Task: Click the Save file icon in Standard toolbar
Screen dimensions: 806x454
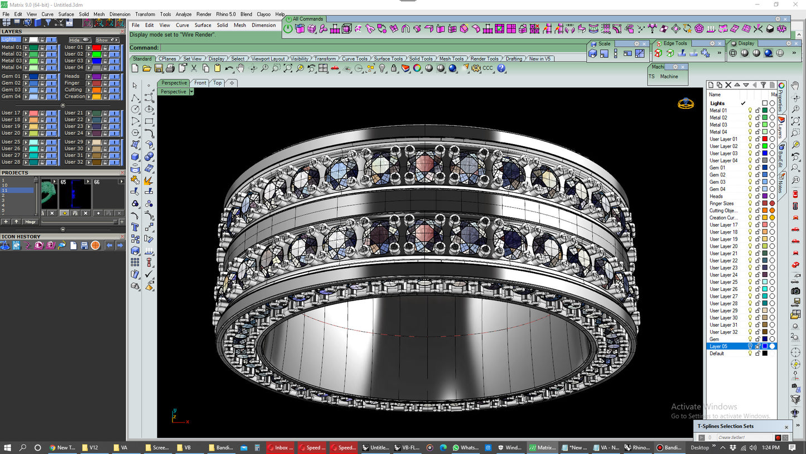Action: point(158,68)
